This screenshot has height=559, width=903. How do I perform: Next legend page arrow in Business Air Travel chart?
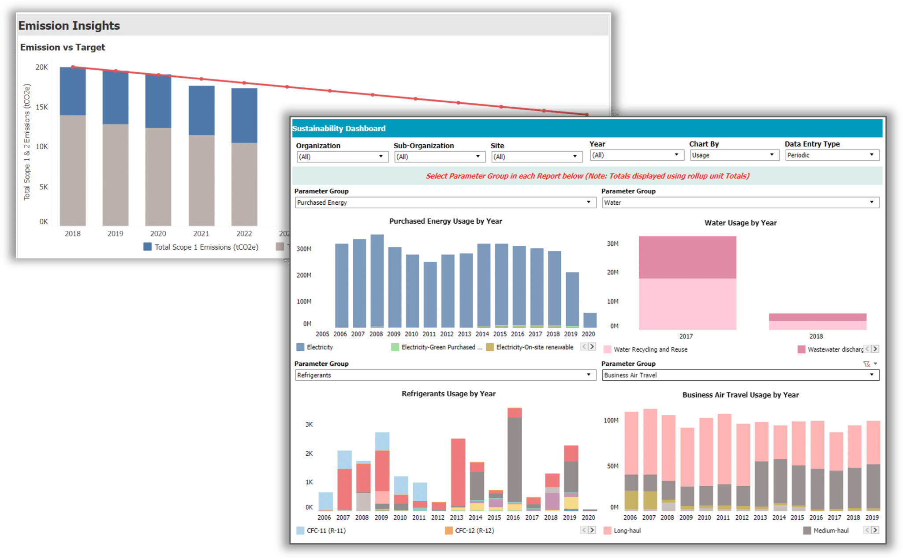click(x=875, y=530)
